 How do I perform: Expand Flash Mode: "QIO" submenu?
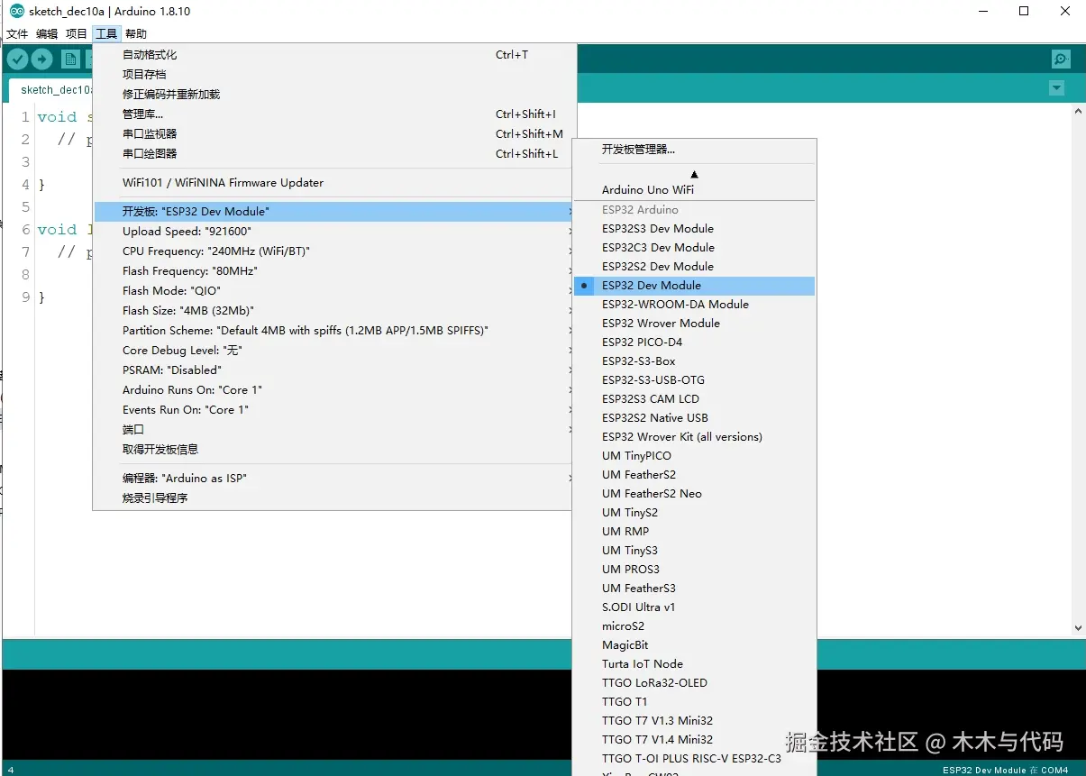(333, 291)
